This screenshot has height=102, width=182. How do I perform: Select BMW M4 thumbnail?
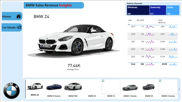(x=73, y=86)
